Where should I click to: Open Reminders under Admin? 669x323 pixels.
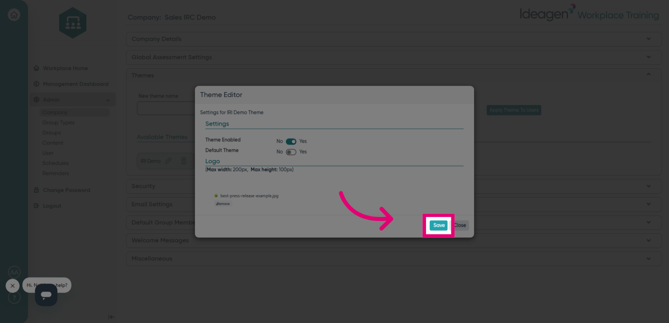click(x=55, y=173)
